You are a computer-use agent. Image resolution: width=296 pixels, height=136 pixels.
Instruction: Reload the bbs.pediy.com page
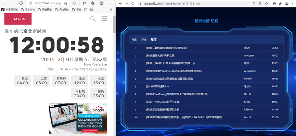(x=133, y=3)
